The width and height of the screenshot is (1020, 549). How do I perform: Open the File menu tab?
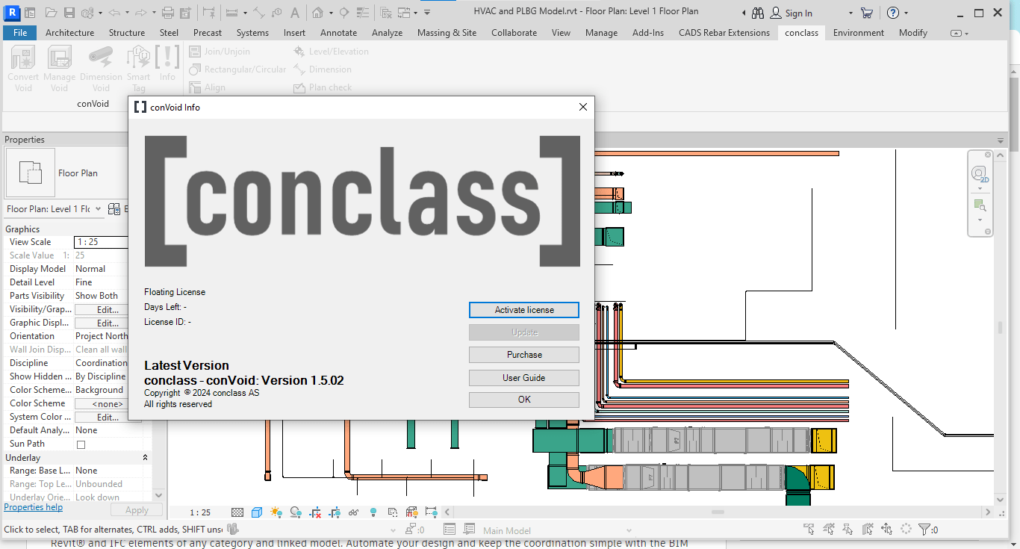pos(20,33)
